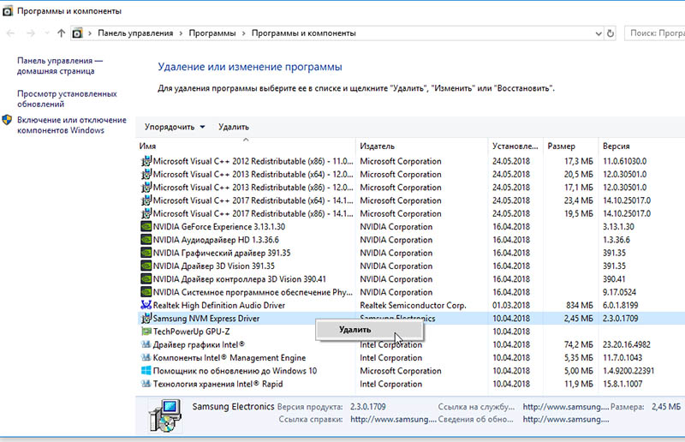Open Просмотр установленных обновлений link
This screenshot has height=442, width=685.
click(x=67, y=99)
